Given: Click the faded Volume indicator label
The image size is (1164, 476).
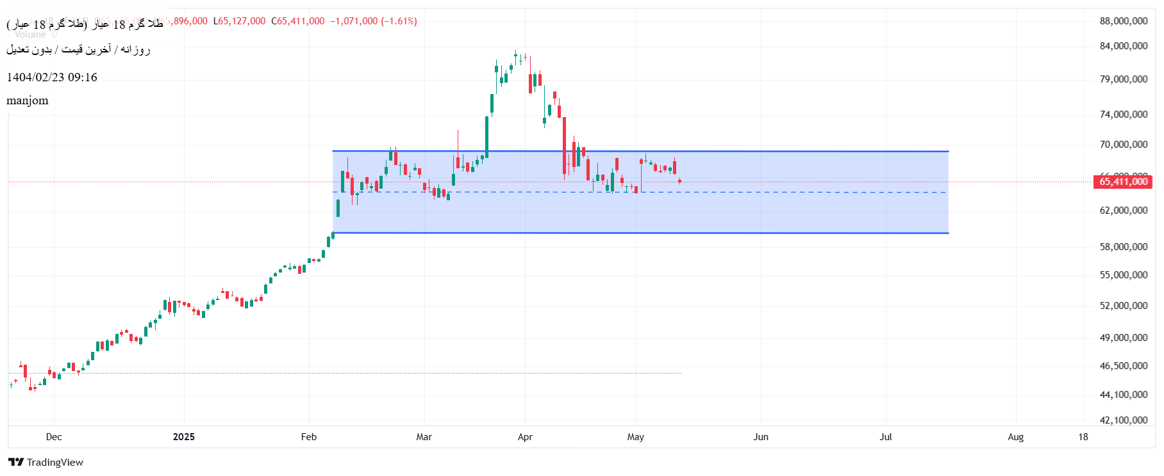Looking at the screenshot, I should coord(31,35).
